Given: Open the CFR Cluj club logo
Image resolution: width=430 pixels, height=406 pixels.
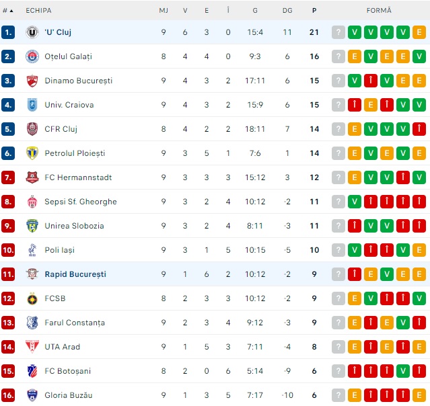Looking at the screenshot, I should coord(32,129).
